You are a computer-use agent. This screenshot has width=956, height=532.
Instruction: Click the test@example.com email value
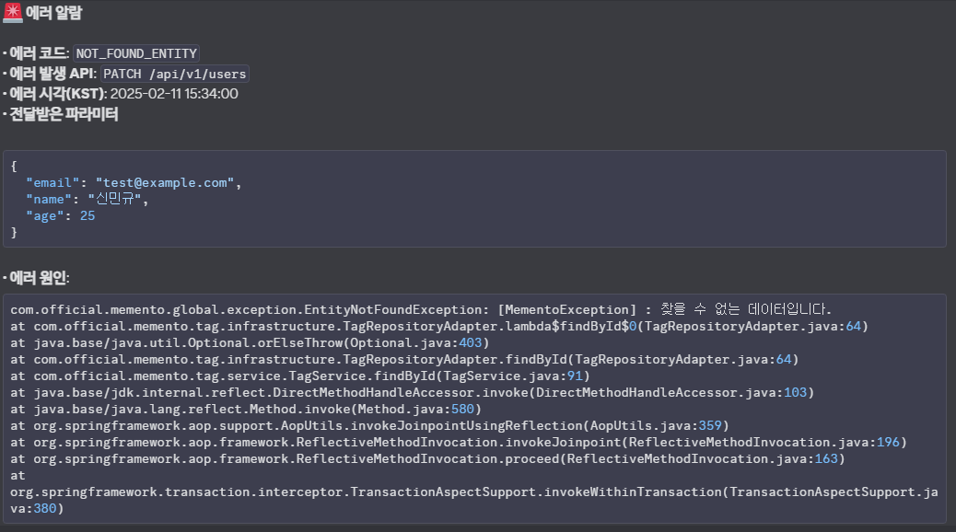coord(165,183)
